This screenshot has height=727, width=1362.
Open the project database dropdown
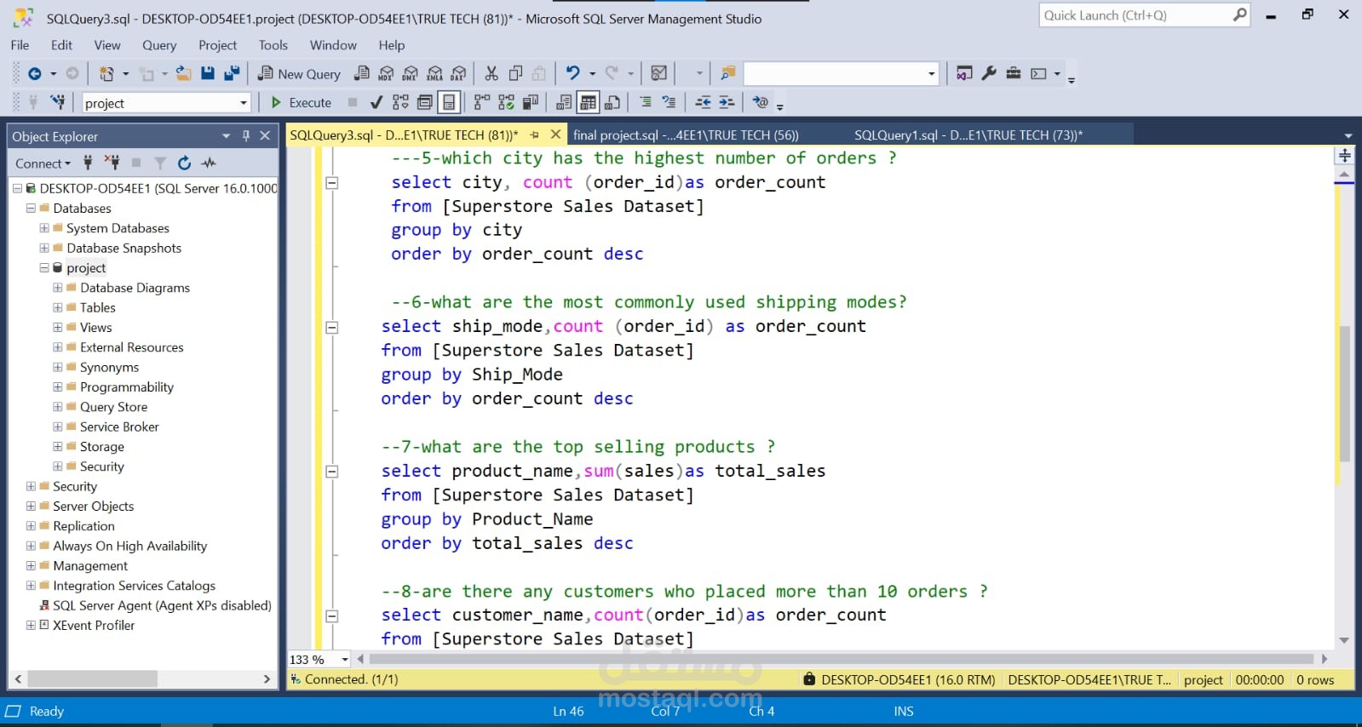click(x=243, y=103)
